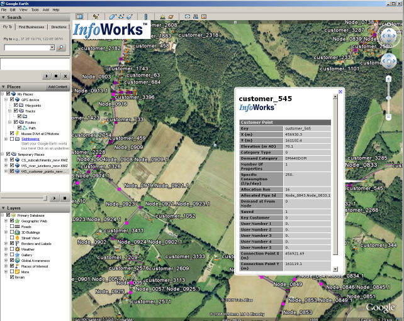Click the Move joystick navigation control
Viewport: 404px width, 321px height.
[389, 61]
